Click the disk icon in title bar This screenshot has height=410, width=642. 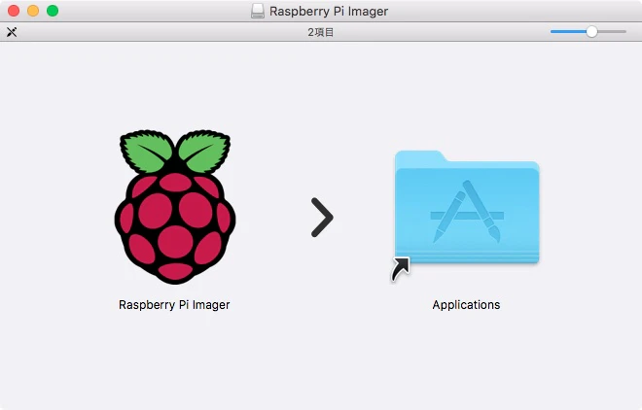(258, 11)
